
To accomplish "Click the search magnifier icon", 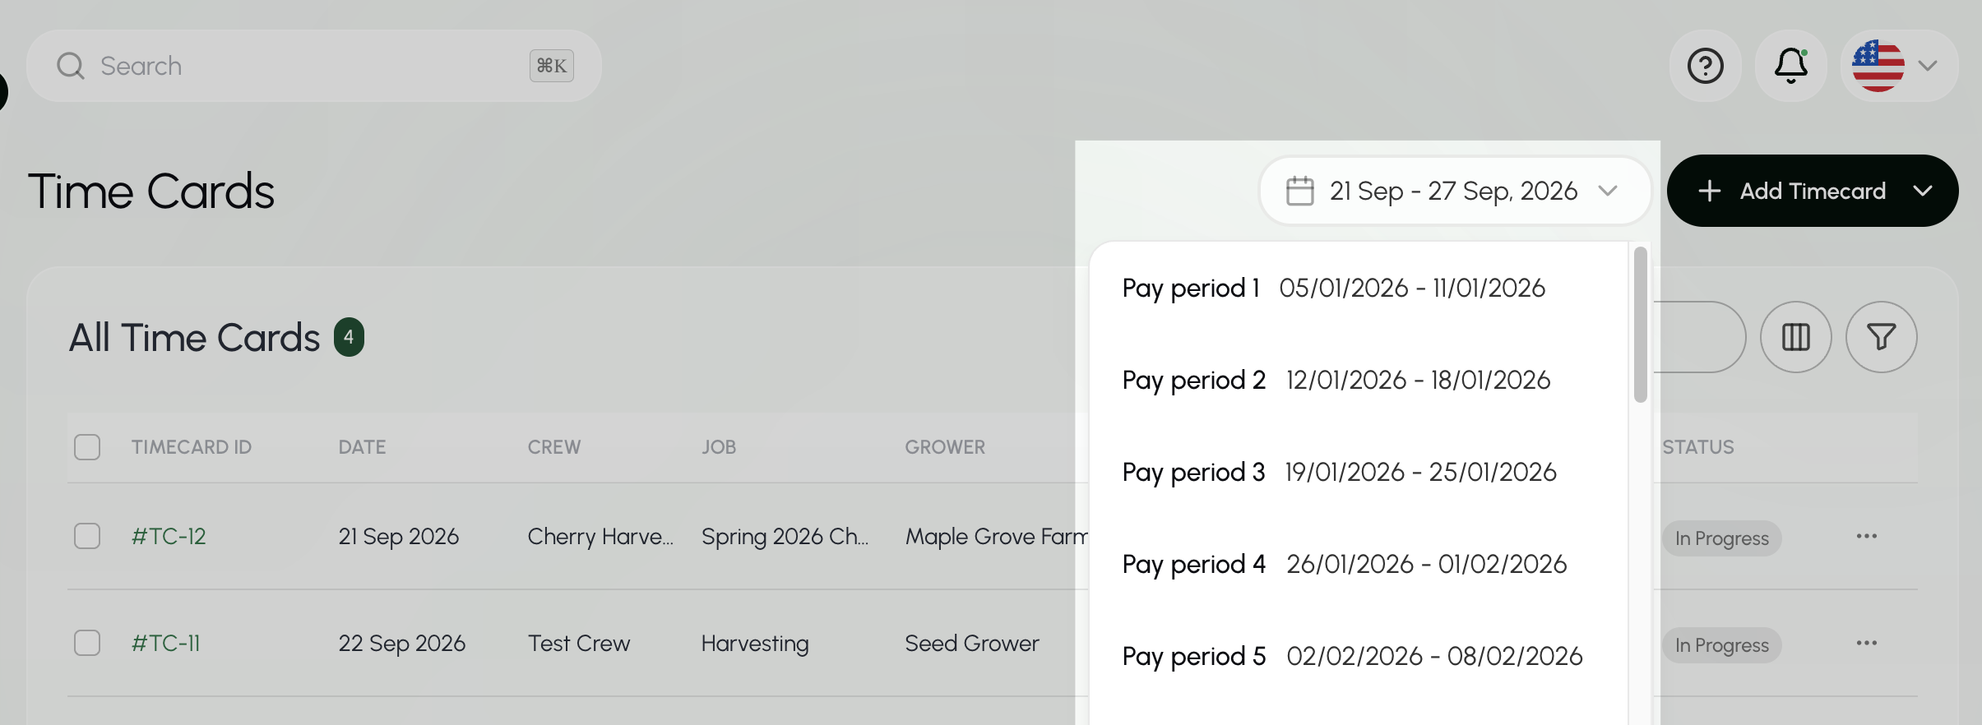I will tap(71, 66).
